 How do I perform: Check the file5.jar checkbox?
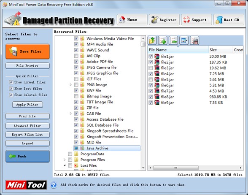pos(151,80)
